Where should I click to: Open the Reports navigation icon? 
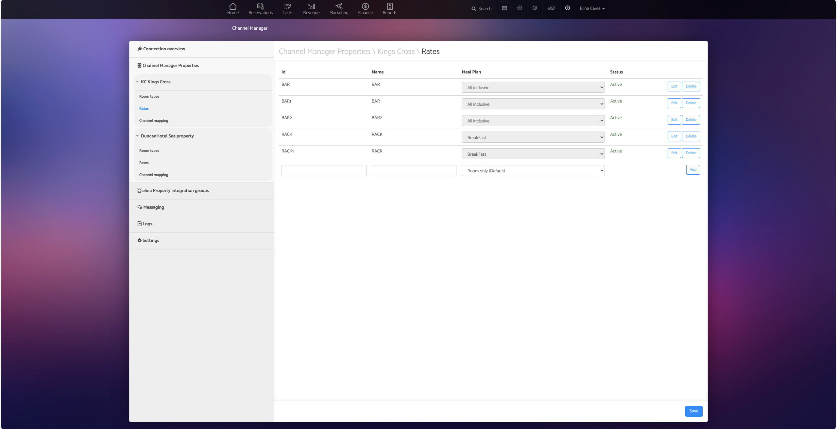(390, 9)
